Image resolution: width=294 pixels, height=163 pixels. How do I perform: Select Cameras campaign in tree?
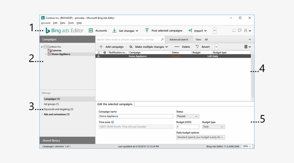pyautogui.click(x=56, y=51)
